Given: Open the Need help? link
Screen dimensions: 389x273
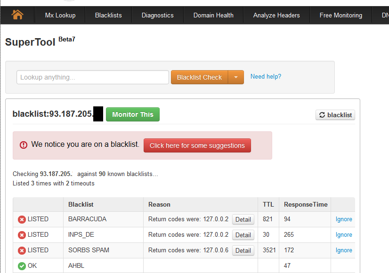Looking at the screenshot, I should click(x=266, y=76).
